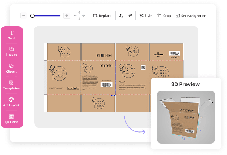Image resolution: width=227 pixels, height=155 pixels.
Task: Nudge the image right with arrow
Action: coord(83,15)
